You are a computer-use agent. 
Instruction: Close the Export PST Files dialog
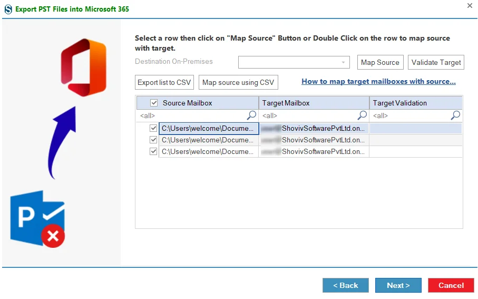coord(470,5)
